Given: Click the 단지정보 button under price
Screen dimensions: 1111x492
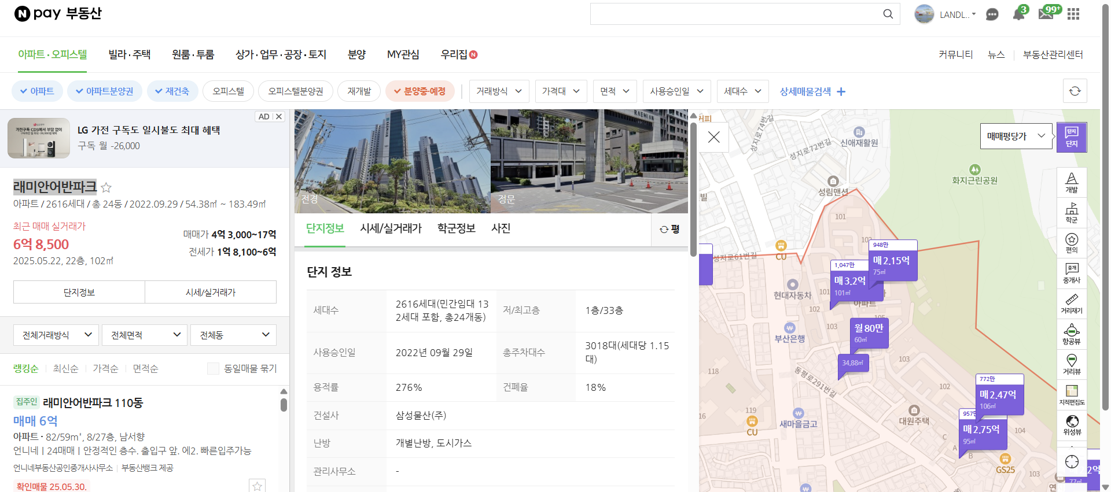Looking at the screenshot, I should click(79, 292).
